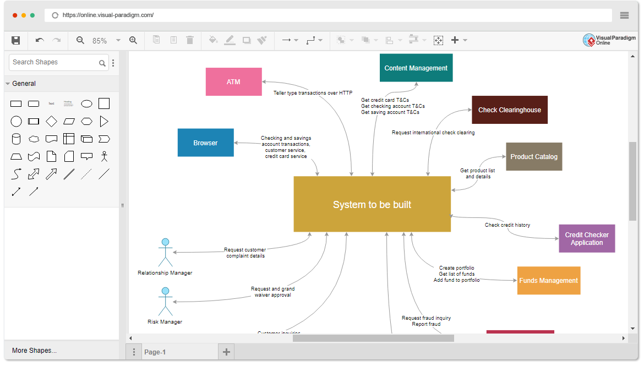
Task: Select the Relationship Manager actor
Action: click(x=165, y=253)
